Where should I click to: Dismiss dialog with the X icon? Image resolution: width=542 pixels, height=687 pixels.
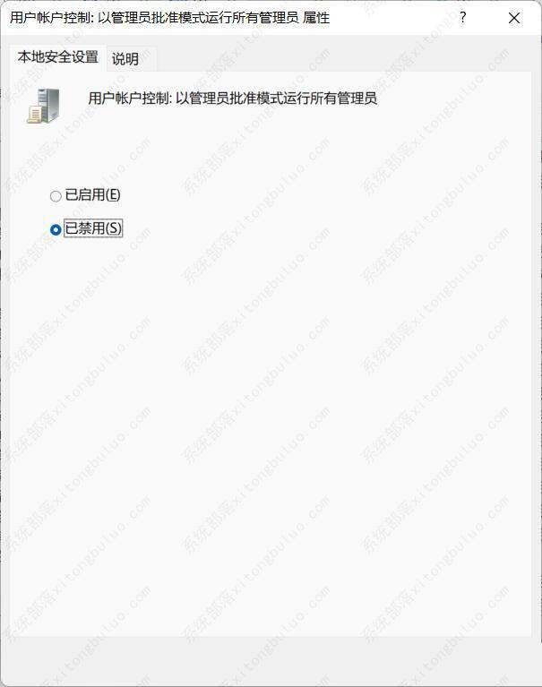514,18
